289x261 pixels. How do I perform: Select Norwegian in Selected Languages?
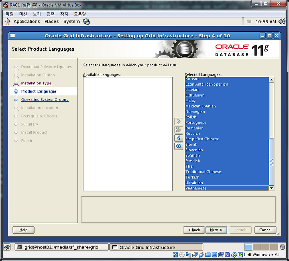coord(227,111)
